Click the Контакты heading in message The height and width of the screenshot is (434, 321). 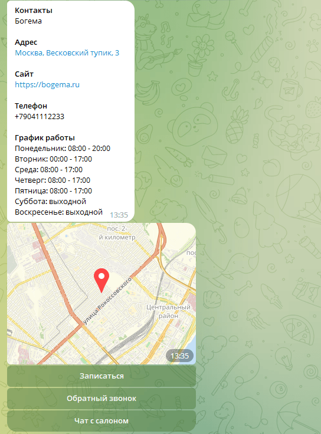(34, 11)
